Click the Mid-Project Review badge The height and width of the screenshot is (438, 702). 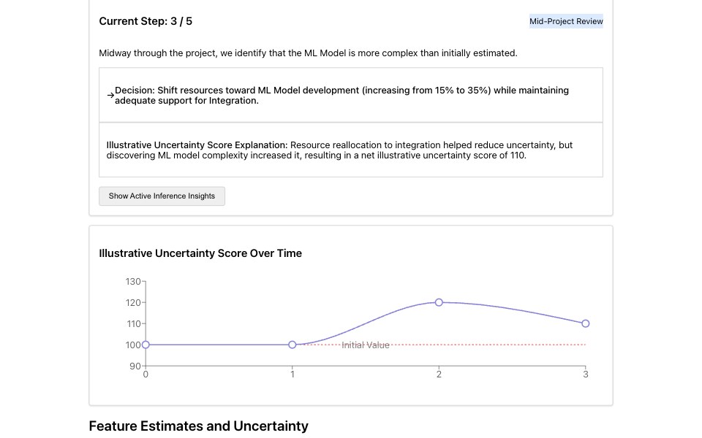pos(566,21)
